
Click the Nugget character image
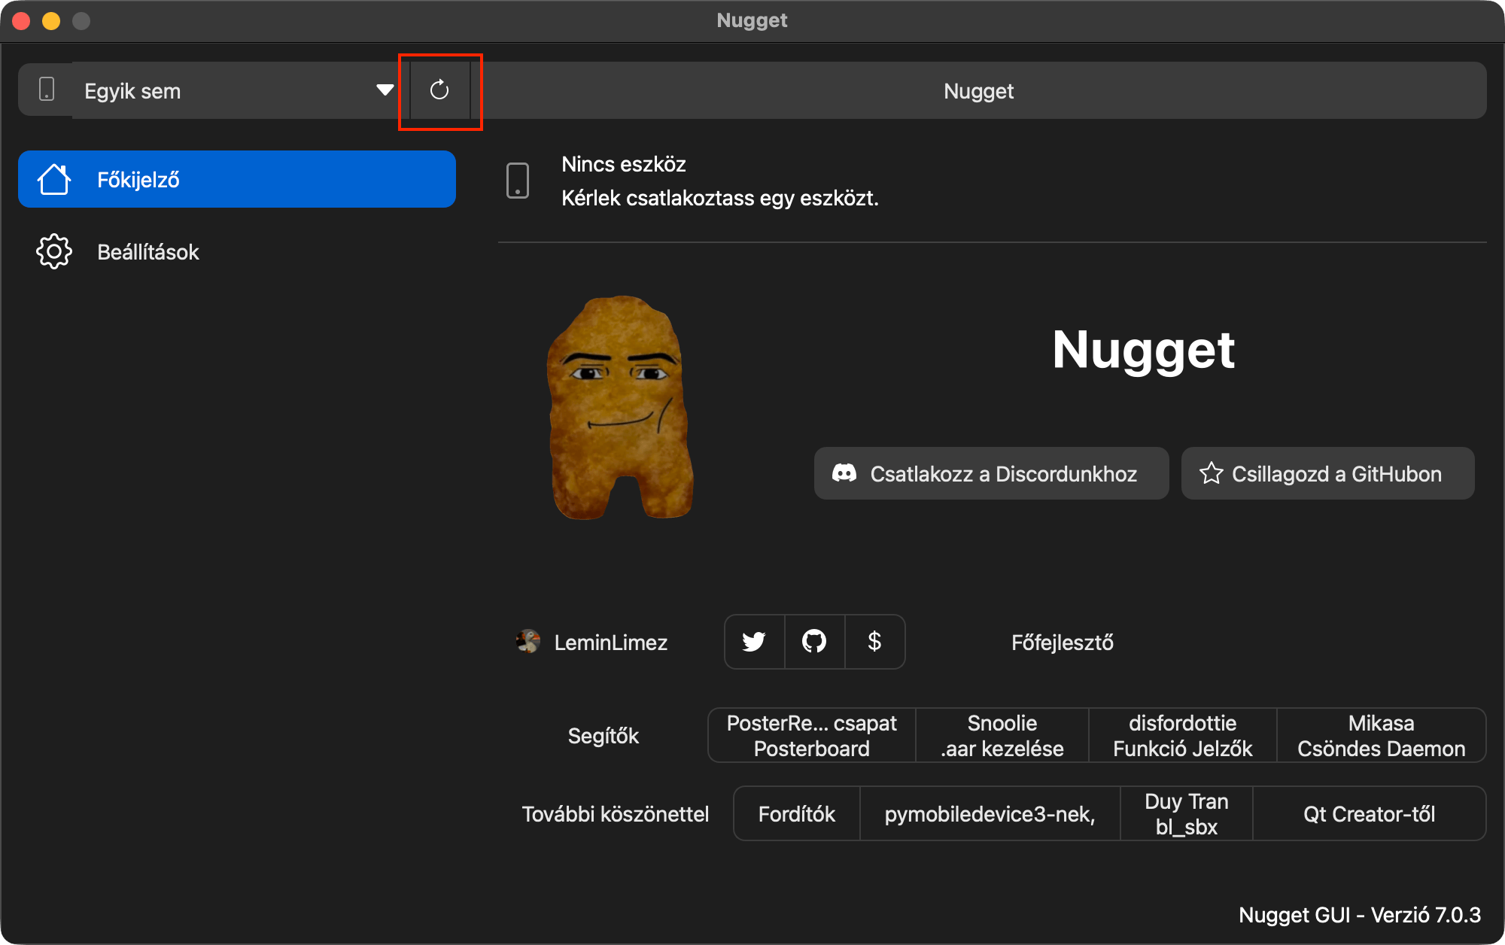tap(619, 407)
